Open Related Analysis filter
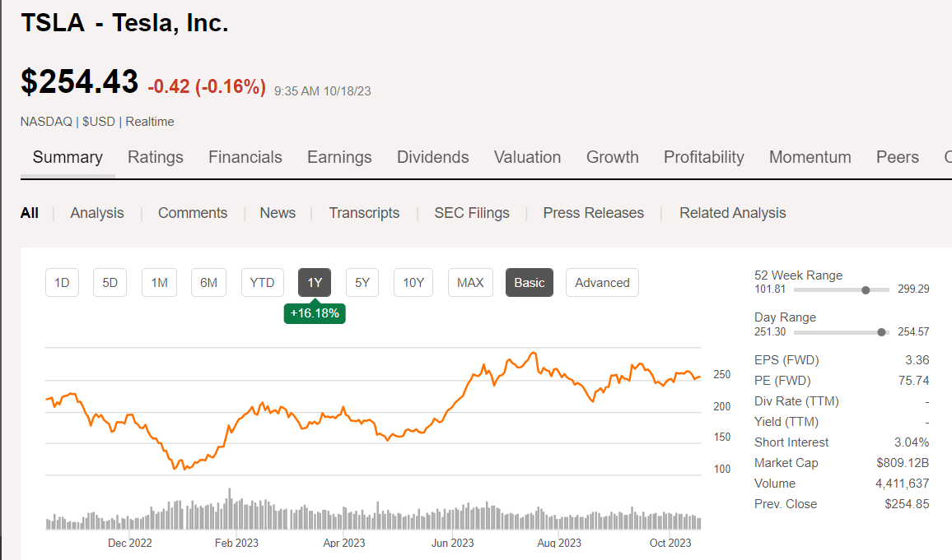Screen dimensions: 952x560 tap(732, 213)
